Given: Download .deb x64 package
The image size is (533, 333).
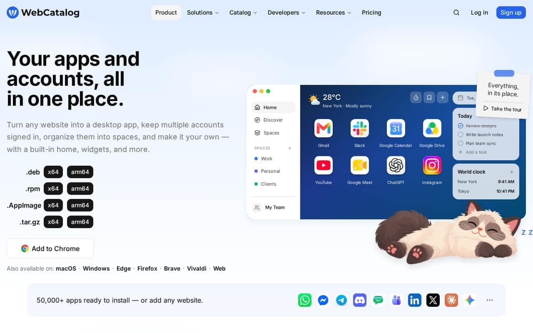Looking at the screenshot, I should (x=53, y=172).
